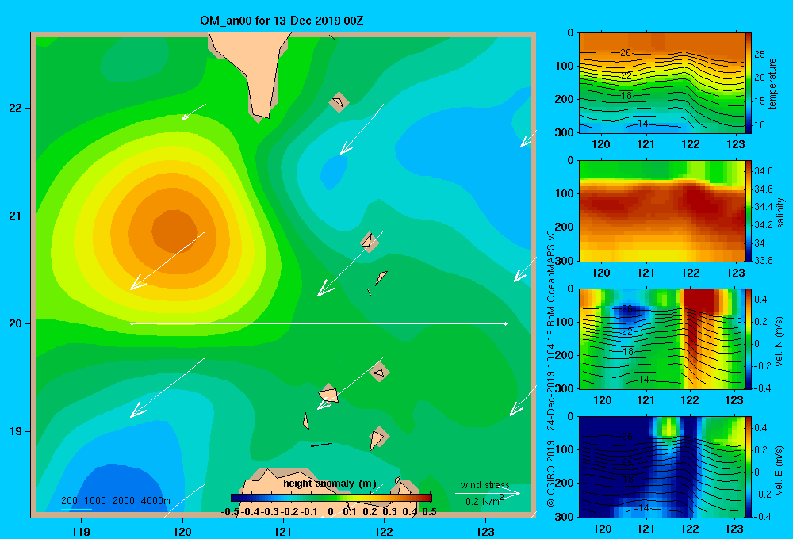Viewport: 793px width, 539px height.
Task: Click the 26 contour label in the temperature panel
Action: [626, 52]
